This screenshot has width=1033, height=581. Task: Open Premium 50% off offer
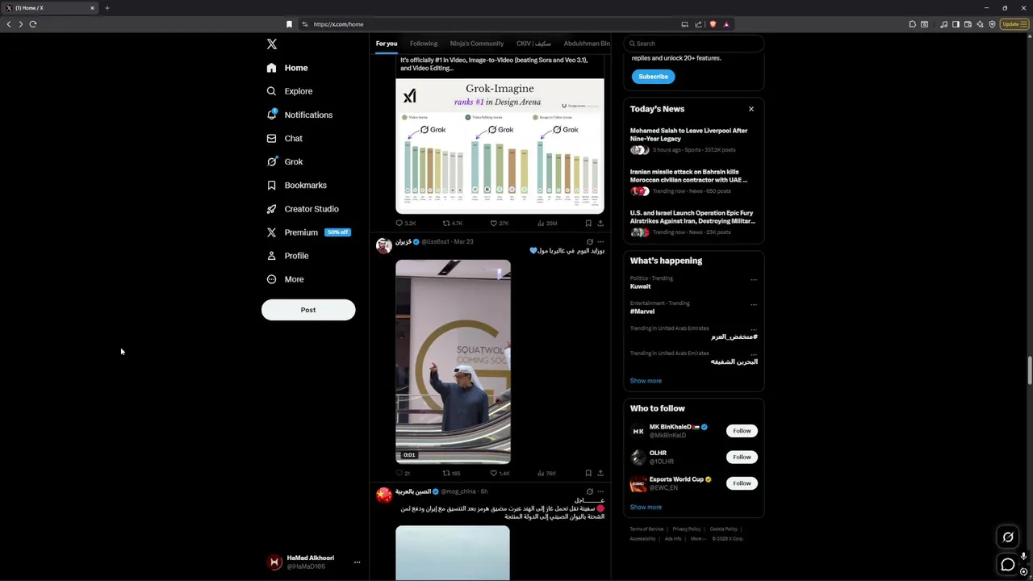click(x=308, y=232)
